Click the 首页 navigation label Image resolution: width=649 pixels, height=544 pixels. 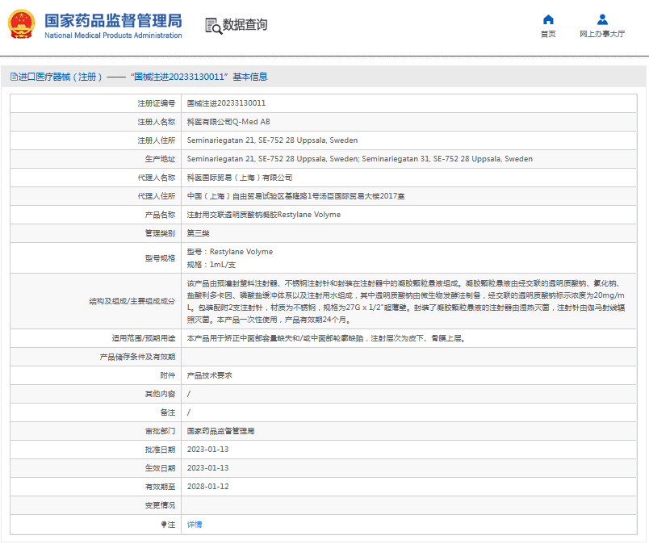coord(548,34)
